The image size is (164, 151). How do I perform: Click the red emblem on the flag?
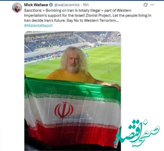(x=64, y=110)
